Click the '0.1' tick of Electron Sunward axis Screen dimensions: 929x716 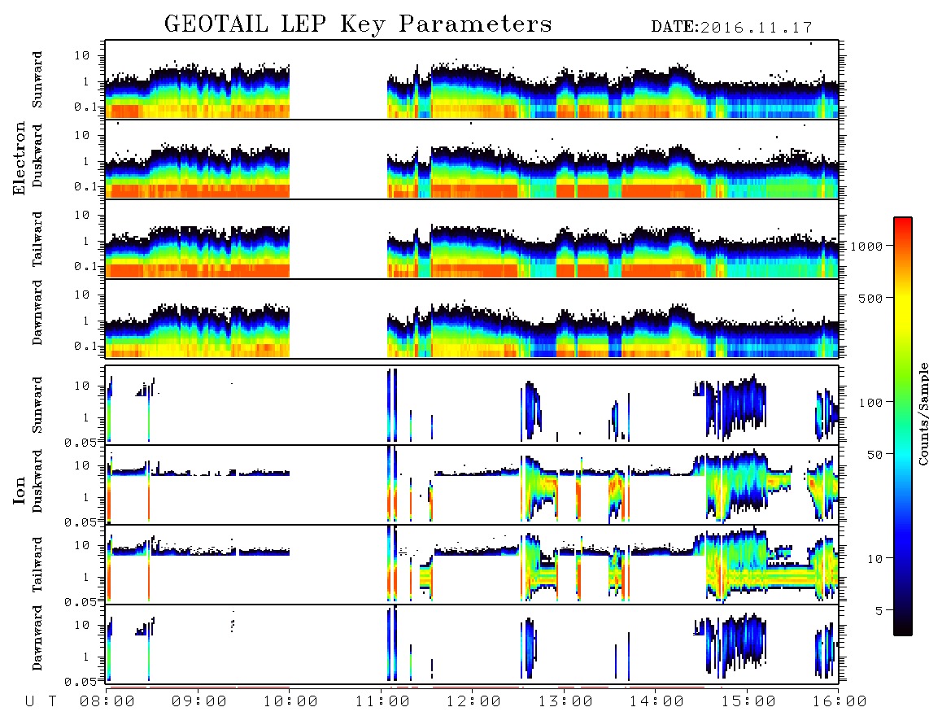(x=86, y=107)
